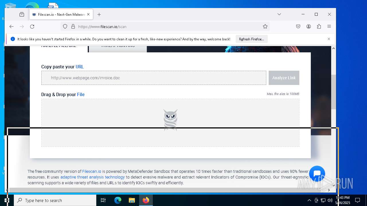Viewport: 367px width, 206px height.
Task: Bookmark this page with star icon
Action: pos(265,26)
